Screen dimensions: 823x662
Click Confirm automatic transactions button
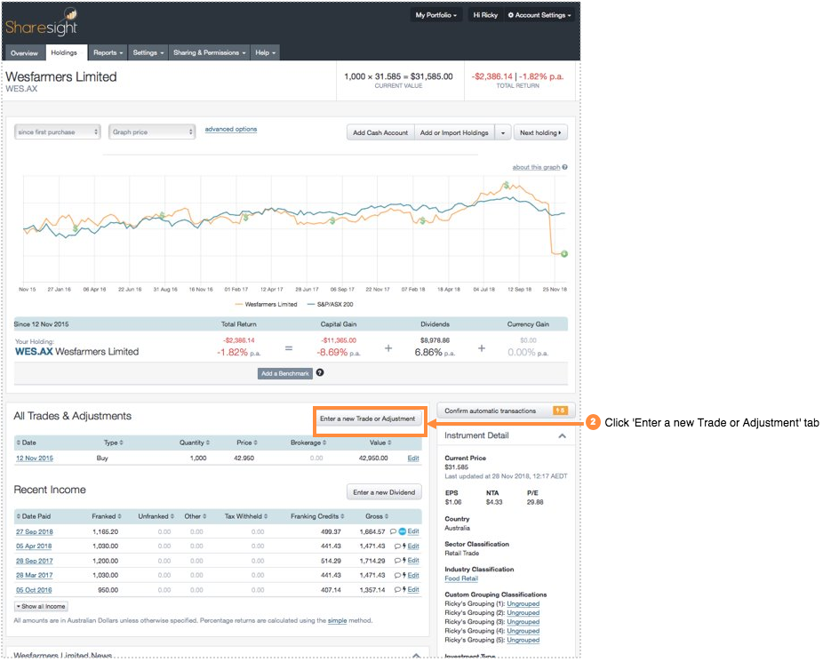(506, 411)
